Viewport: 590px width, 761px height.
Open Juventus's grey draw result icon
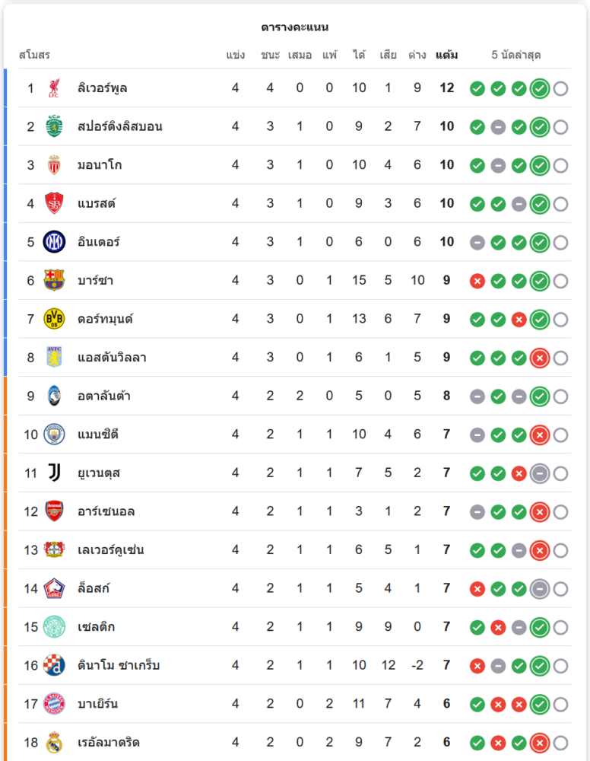coord(540,473)
